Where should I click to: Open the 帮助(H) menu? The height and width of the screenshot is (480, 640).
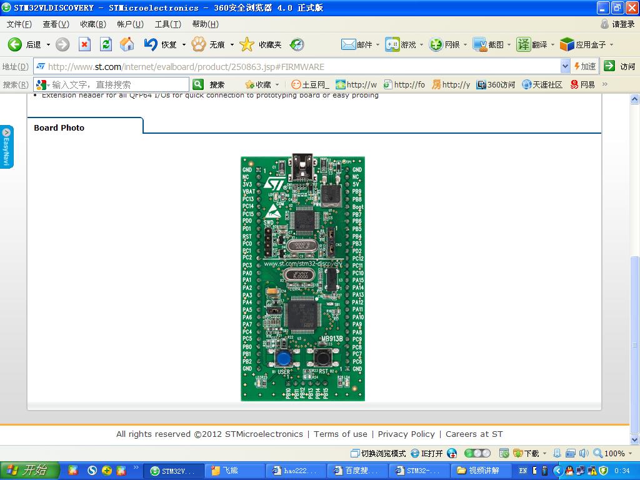click(x=205, y=24)
